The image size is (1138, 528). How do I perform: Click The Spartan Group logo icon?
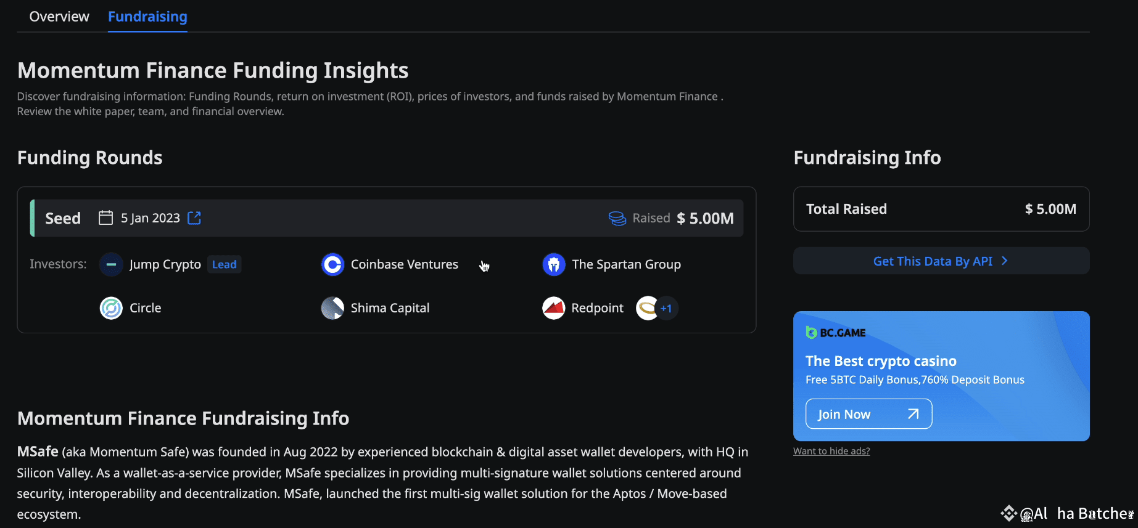(x=553, y=264)
